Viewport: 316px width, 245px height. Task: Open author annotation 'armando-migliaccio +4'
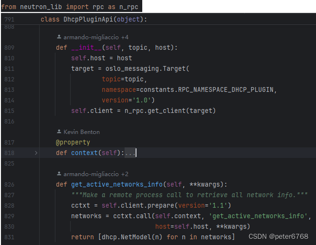pyautogui.click(x=96, y=37)
